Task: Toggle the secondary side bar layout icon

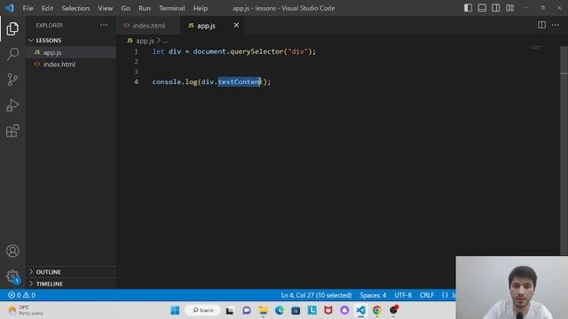Action: click(495, 8)
